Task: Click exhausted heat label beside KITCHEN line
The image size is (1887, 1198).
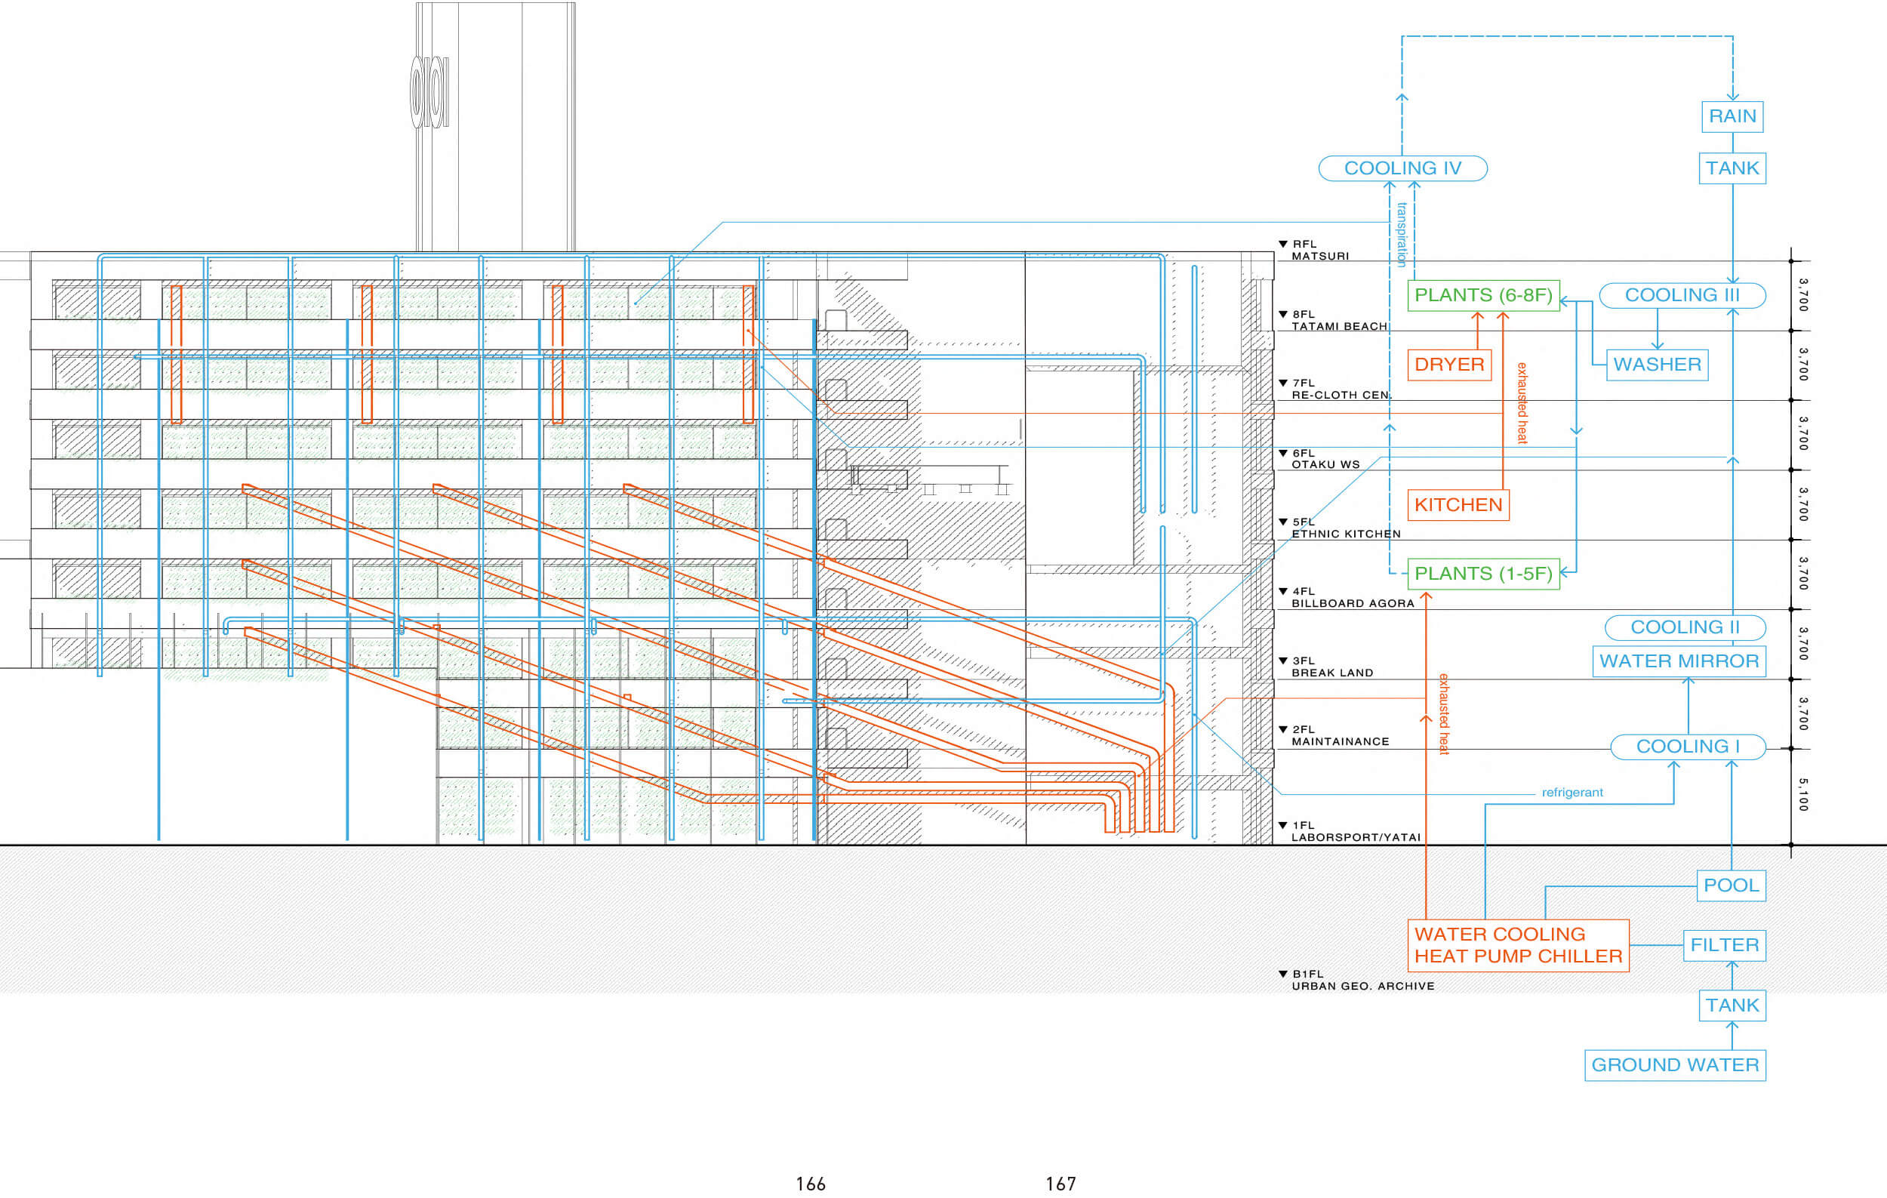Action: (1522, 404)
